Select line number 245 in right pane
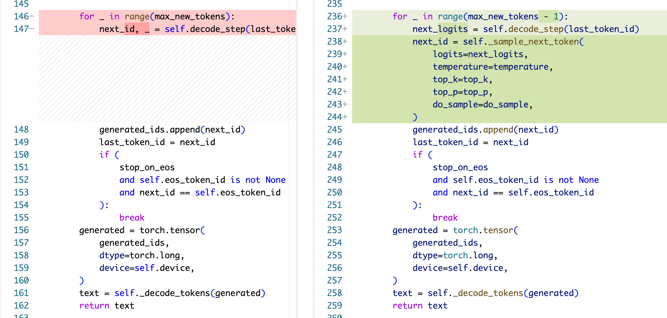 click(x=335, y=129)
